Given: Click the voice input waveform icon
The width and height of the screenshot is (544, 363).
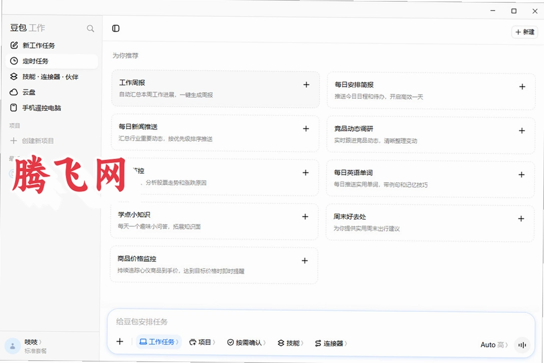Looking at the screenshot, I should click(522, 345).
